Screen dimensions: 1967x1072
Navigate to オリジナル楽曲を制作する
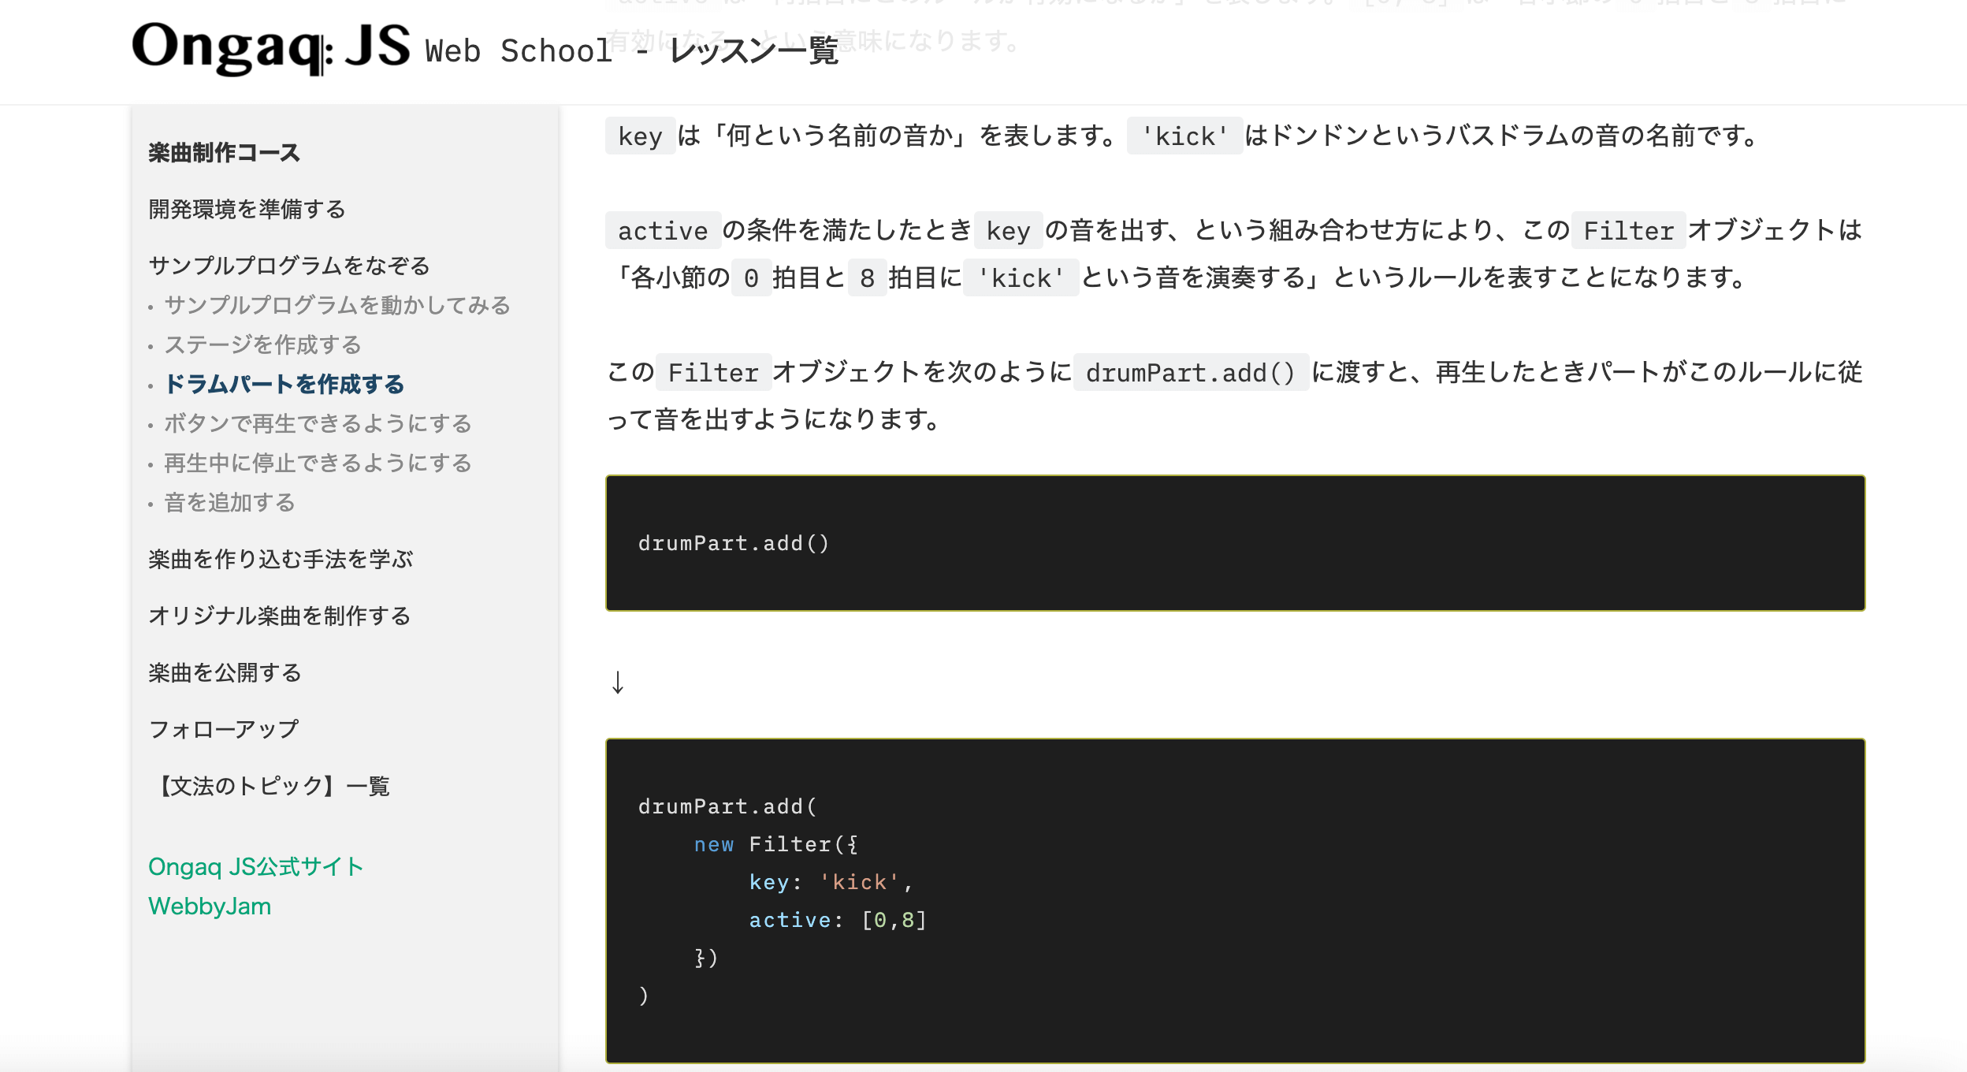pos(279,616)
